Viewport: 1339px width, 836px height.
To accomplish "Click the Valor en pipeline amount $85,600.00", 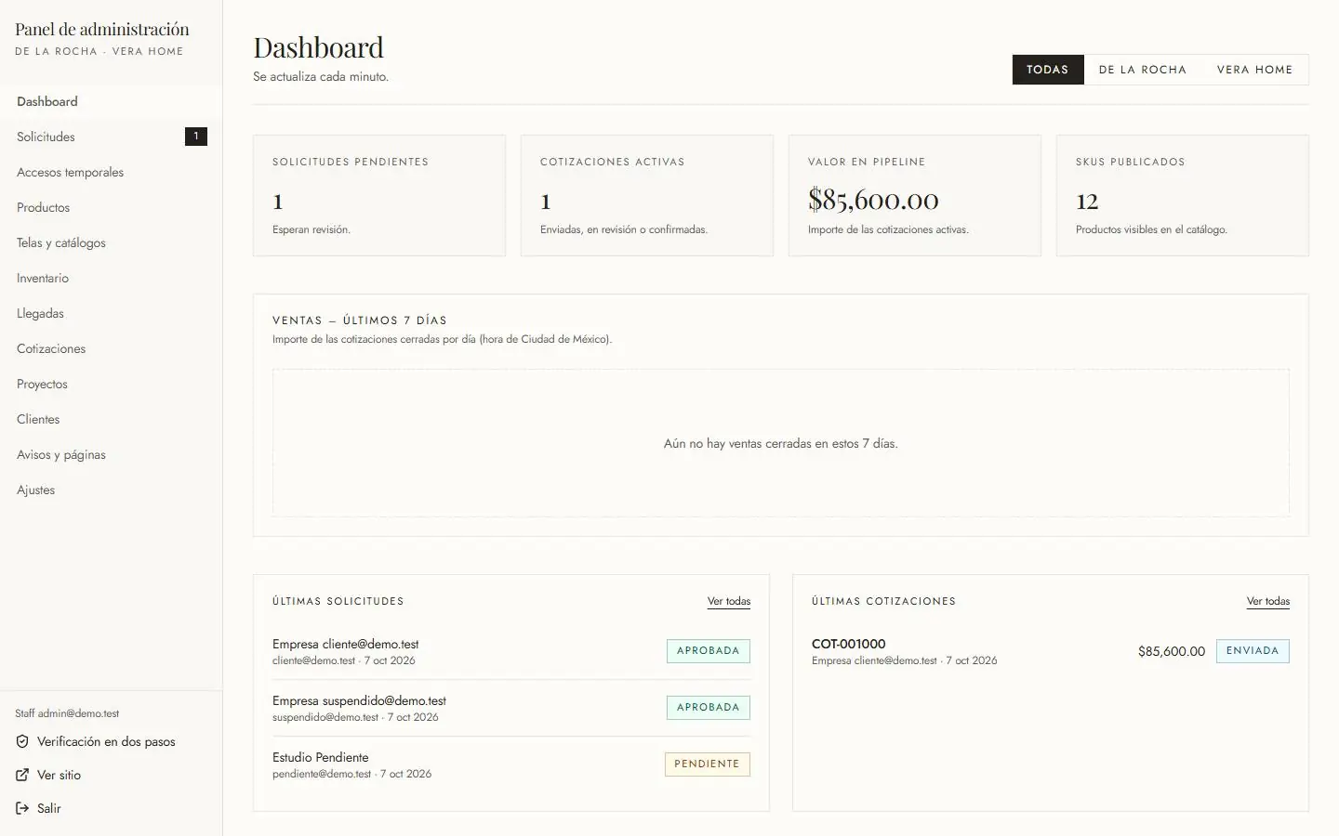I will 873,200.
